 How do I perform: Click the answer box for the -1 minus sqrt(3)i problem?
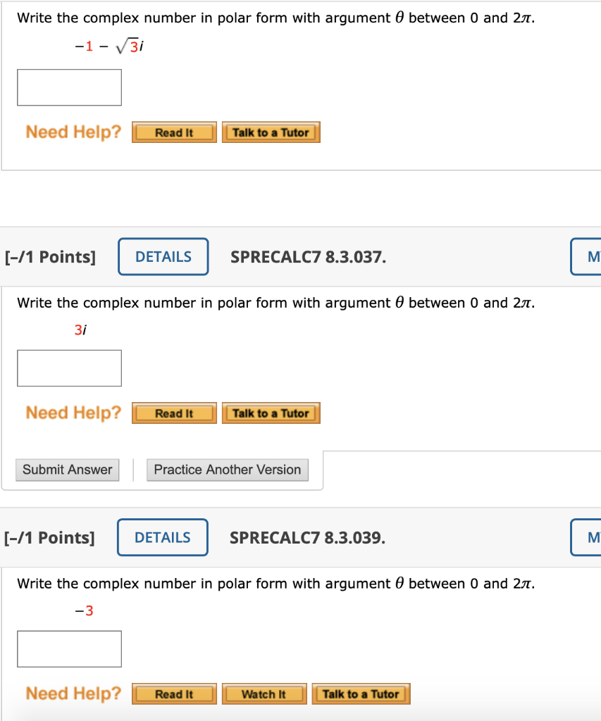[69, 87]
